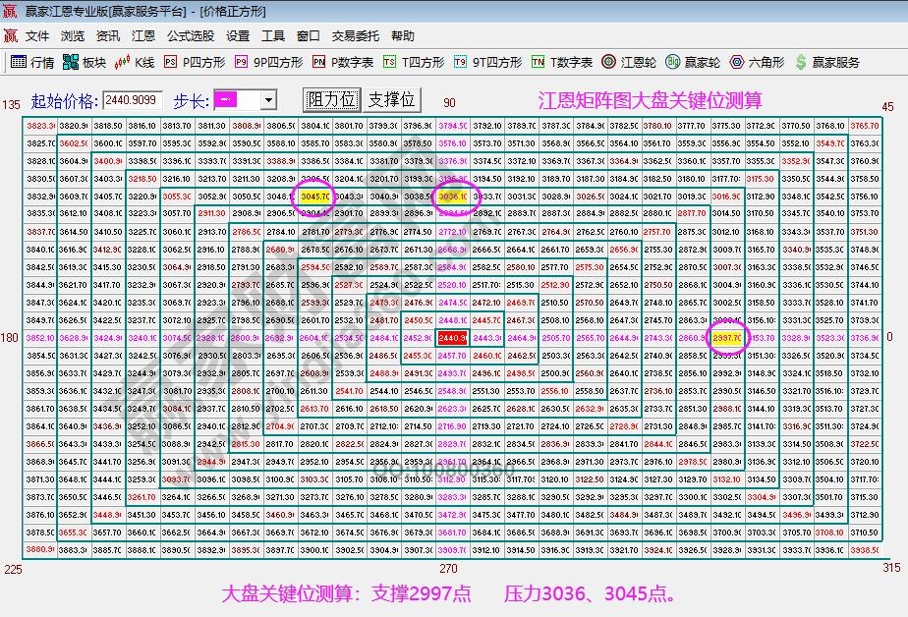Click the 支撑位 support button
The width and height of the screenshot is (908, 617).
pyautogui.click(x=393, y=98)
